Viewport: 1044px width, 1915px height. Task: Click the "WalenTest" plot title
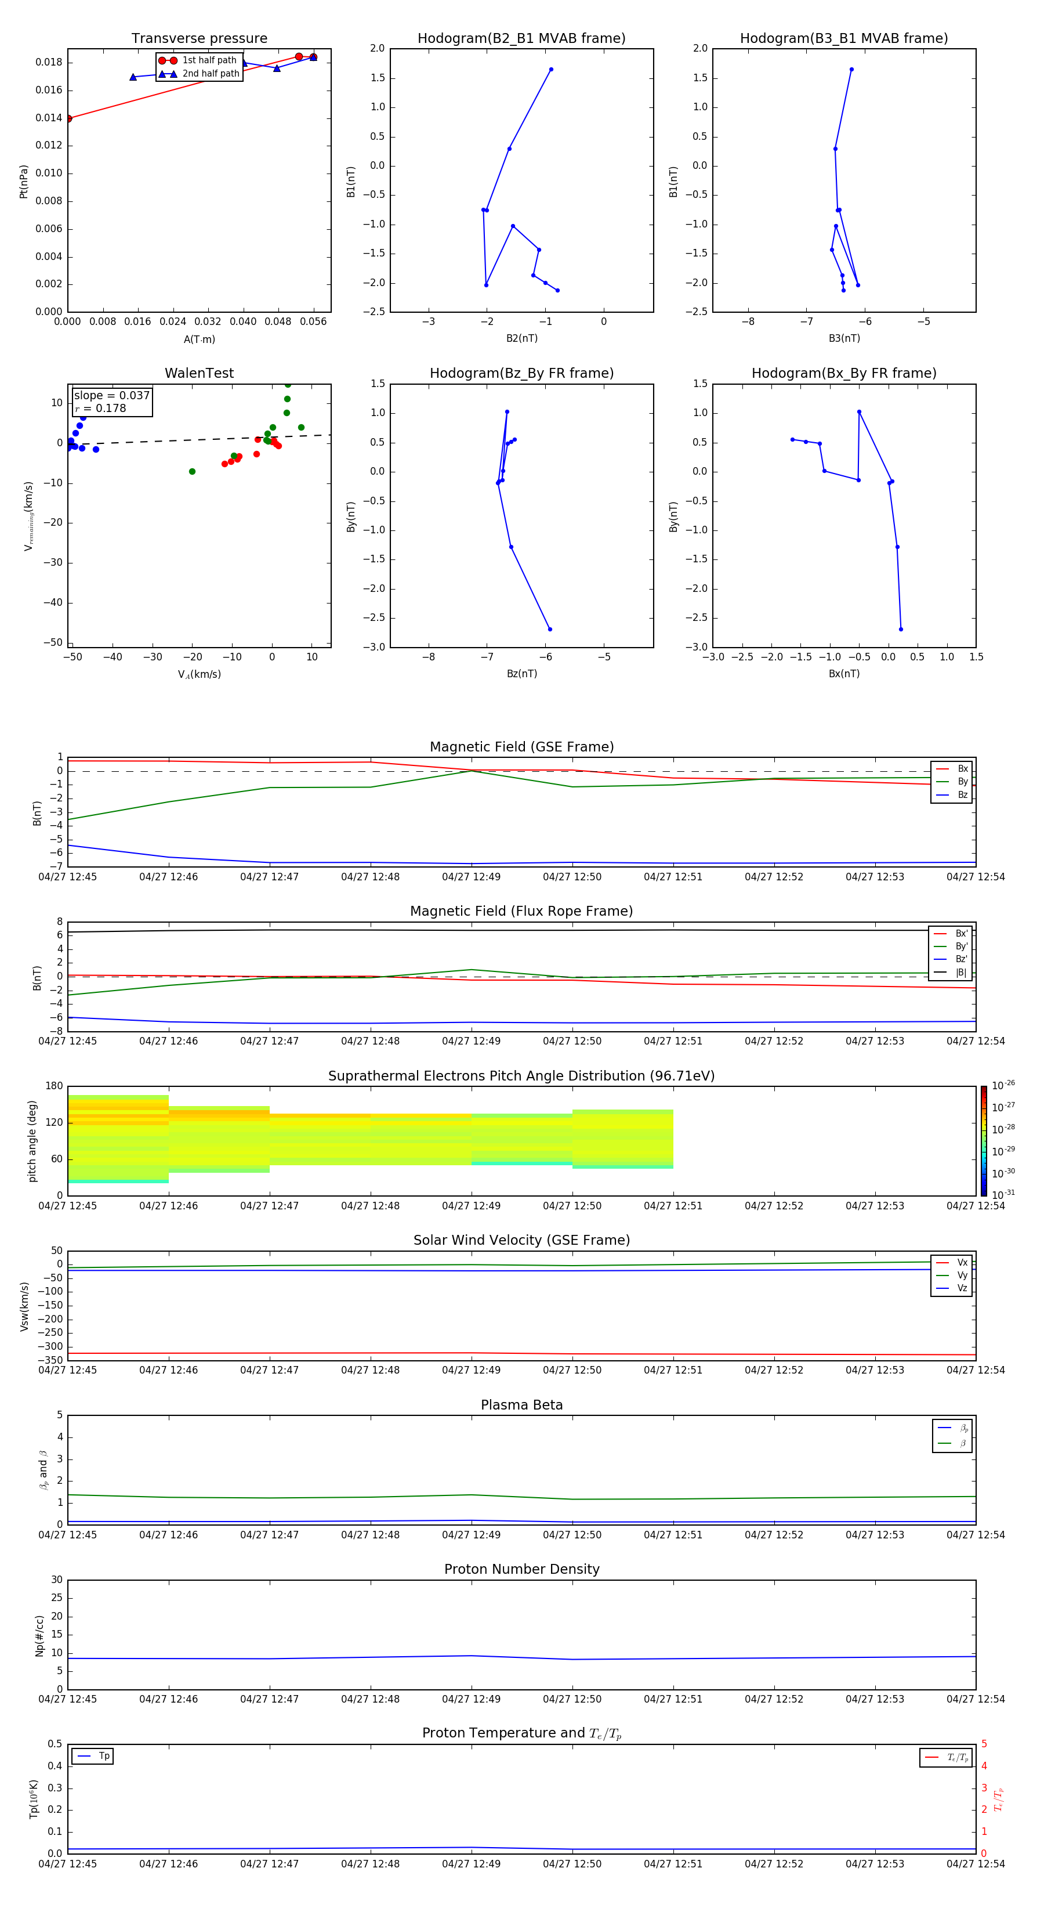(199, 373)
